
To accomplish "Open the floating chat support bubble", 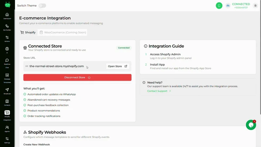I will tap(251, 125).
